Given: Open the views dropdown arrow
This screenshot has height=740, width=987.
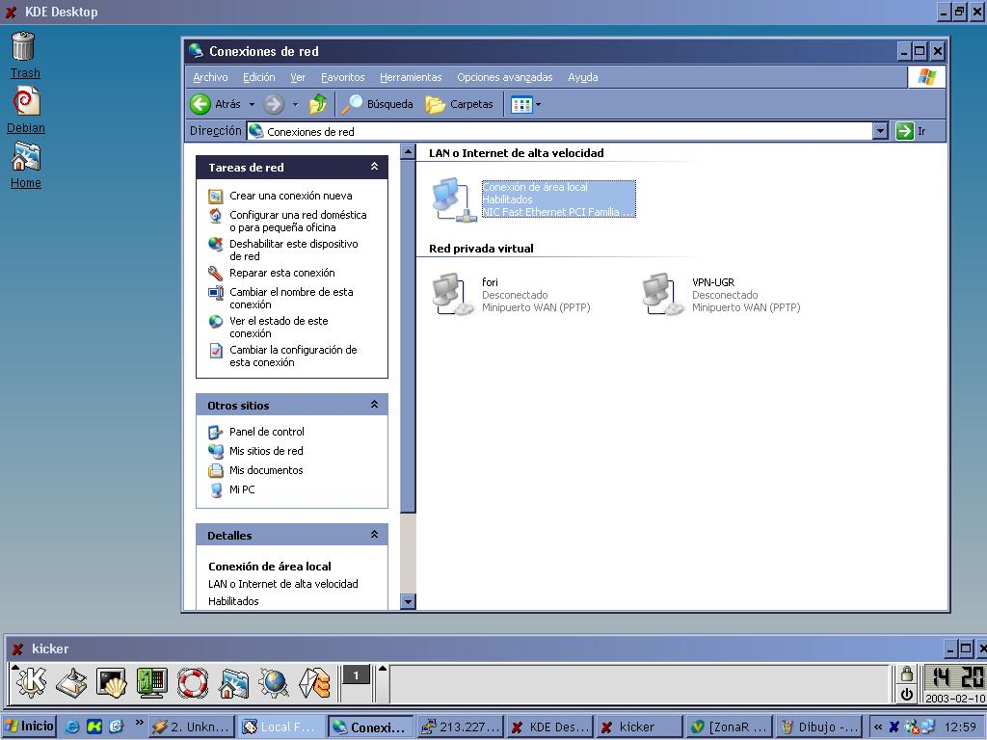Looking at the screenshot, I should tap(538, 104).
